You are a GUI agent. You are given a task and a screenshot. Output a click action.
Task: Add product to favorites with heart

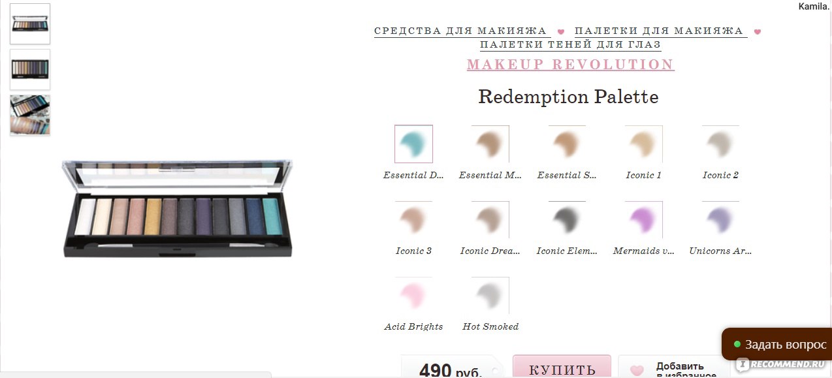point(673,368)
